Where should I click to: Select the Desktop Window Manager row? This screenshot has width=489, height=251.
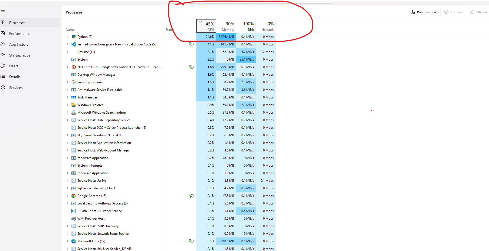[96, 75]
